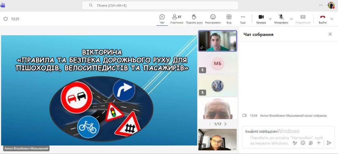Viewport: 338px width, 154px height.
Task: Expand microphone options dropdown arrow
Action: click(x=291, y=19)
